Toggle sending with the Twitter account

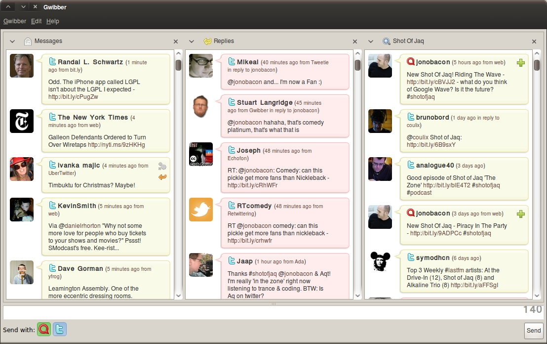click(60, 329)
